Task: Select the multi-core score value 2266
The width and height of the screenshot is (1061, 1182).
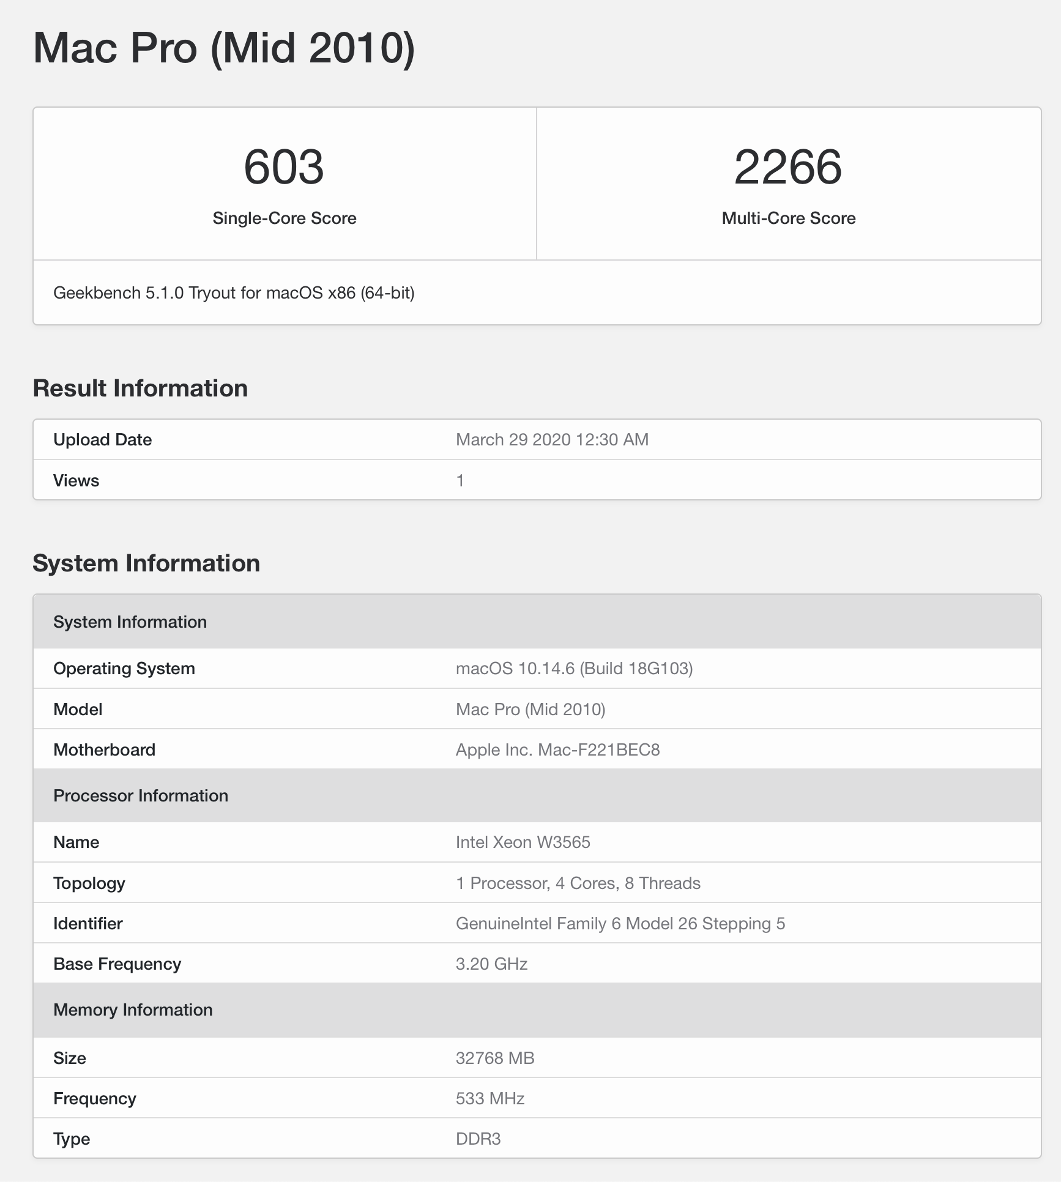Action: (x=788, y=167)
